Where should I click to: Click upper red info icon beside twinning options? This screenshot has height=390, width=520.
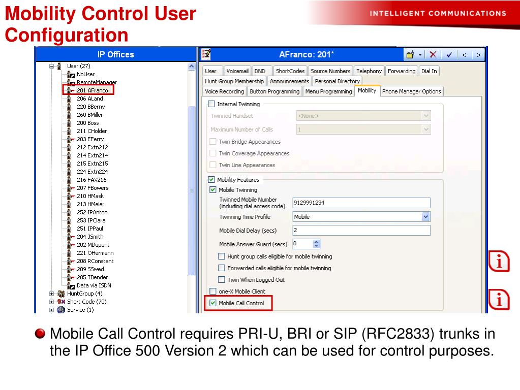[499, 262]
